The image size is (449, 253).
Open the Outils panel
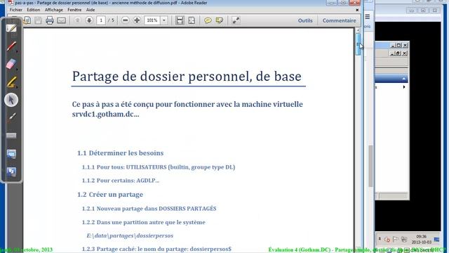click(305, 20)
